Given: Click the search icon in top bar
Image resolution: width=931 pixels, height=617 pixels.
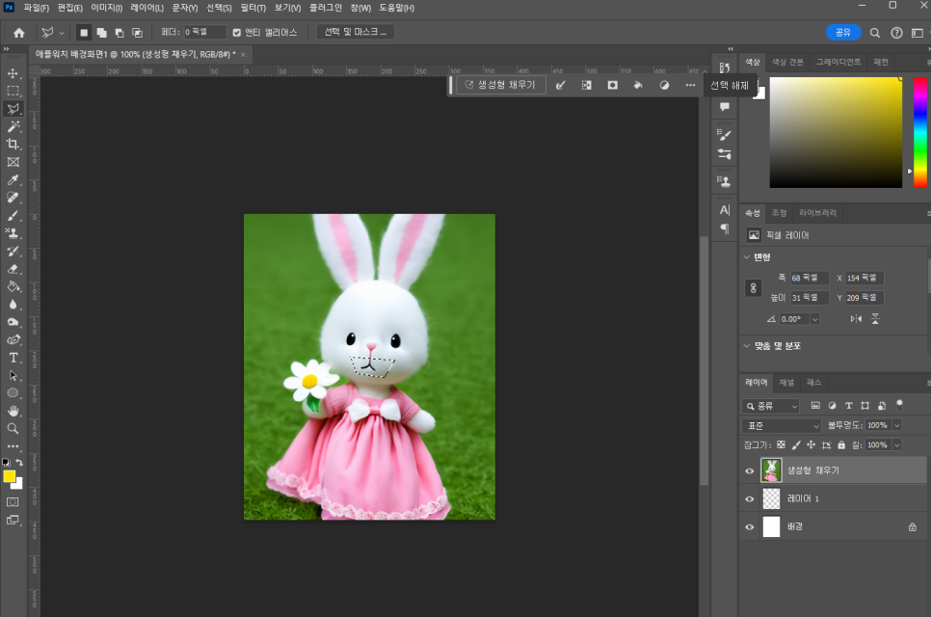Looking at the screenshot, I should (875, 32).
